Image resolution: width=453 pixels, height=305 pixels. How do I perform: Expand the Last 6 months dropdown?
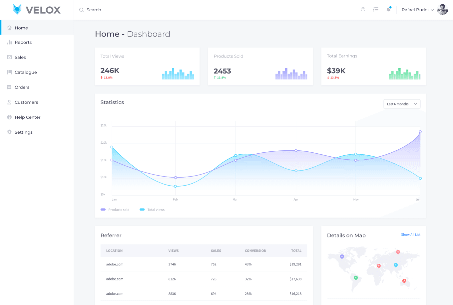[402, 104]
